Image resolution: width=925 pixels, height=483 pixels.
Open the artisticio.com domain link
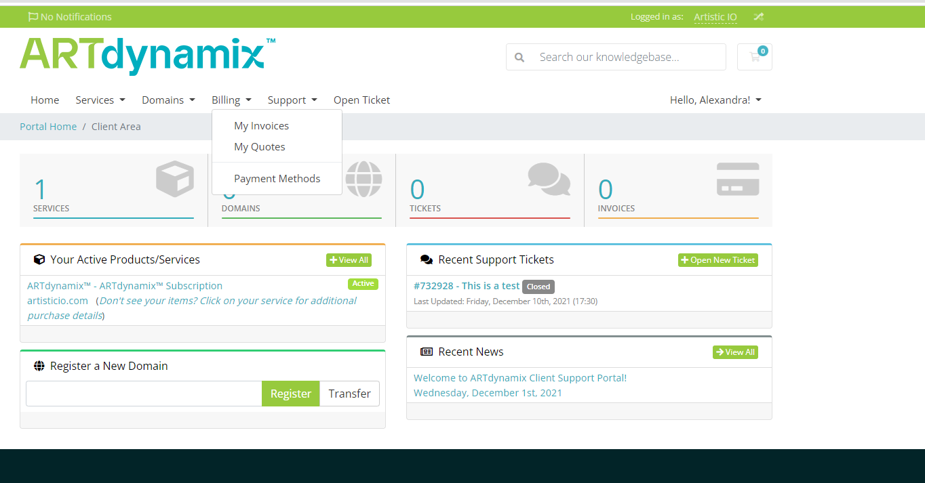[x=58, y=301]
